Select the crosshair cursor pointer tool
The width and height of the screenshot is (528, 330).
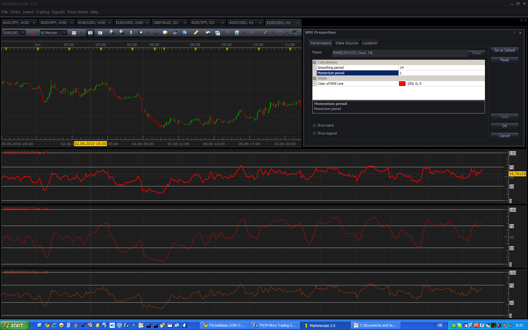click(131, 33)
